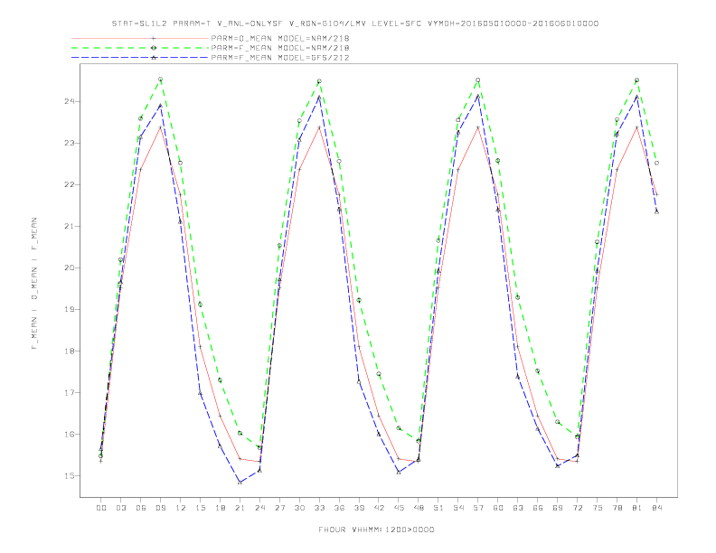
Task: Click the x-axis title FHOUR VHHMM:1200>0000
Action: 376,530
